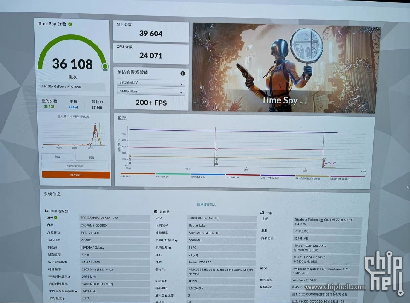Click info dot beside CPU 平均温度
The image size is (410, 303).
point(170,248)
